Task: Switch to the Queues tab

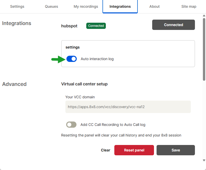Action: tap(51, 6)
